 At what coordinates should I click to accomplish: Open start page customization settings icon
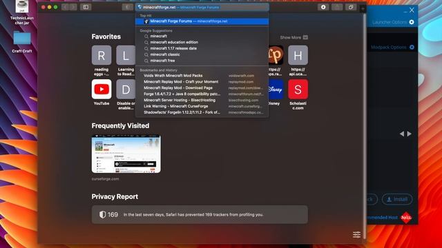pyautogui.click(x=356, y=234)
